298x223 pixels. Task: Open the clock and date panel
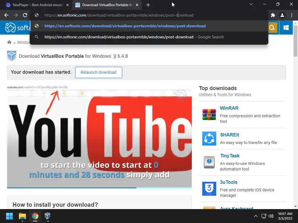(x=285, y=216)
